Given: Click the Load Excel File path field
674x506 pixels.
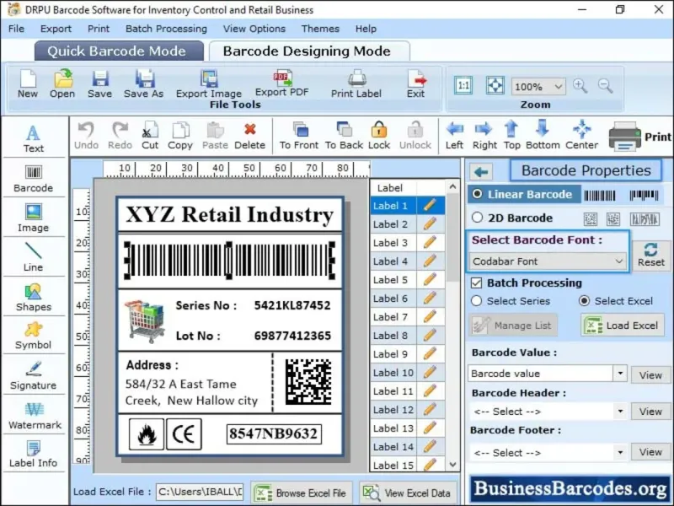Looking at the screenshot, I should pos(200,492).
